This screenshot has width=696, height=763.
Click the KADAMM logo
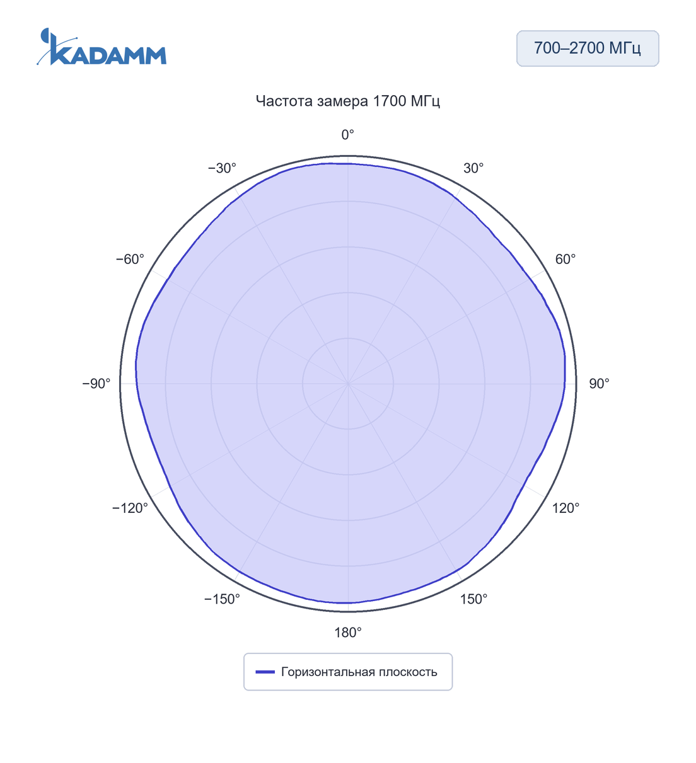pyautogui.click(x=101, y=47)
